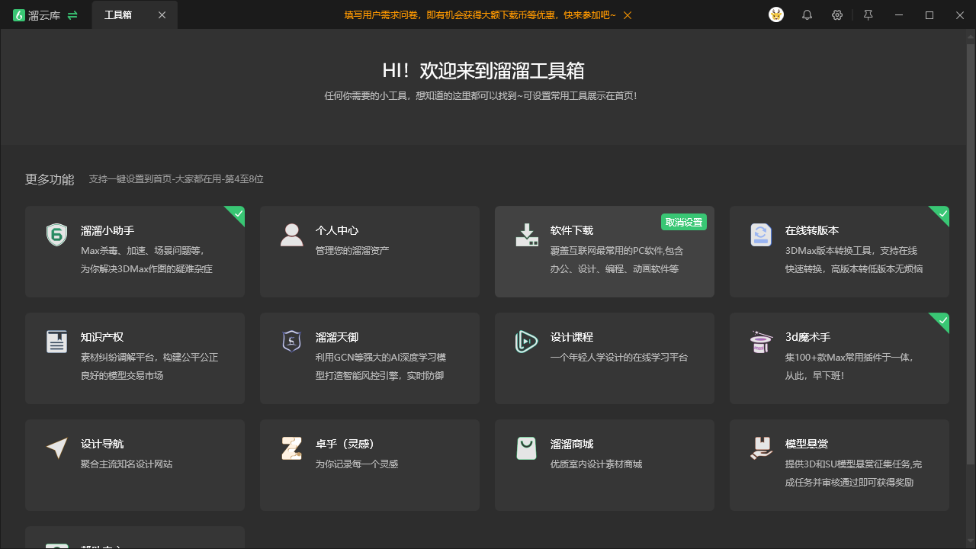Switch to the 工具箱 tab
The width and height of the screenshot is (976, 549).
pos(135,15)
